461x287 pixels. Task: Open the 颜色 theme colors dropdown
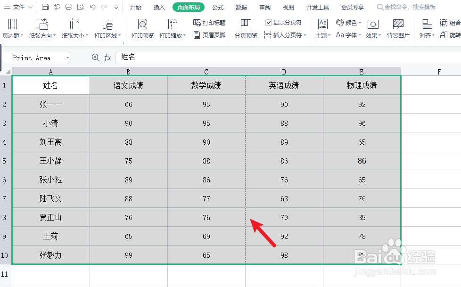(x=348, y=23)
